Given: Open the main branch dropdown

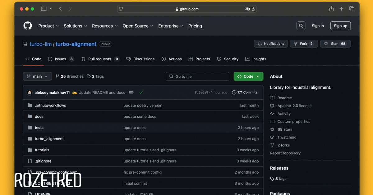Looking at the screenshot, I should click(x=37, y=76).
